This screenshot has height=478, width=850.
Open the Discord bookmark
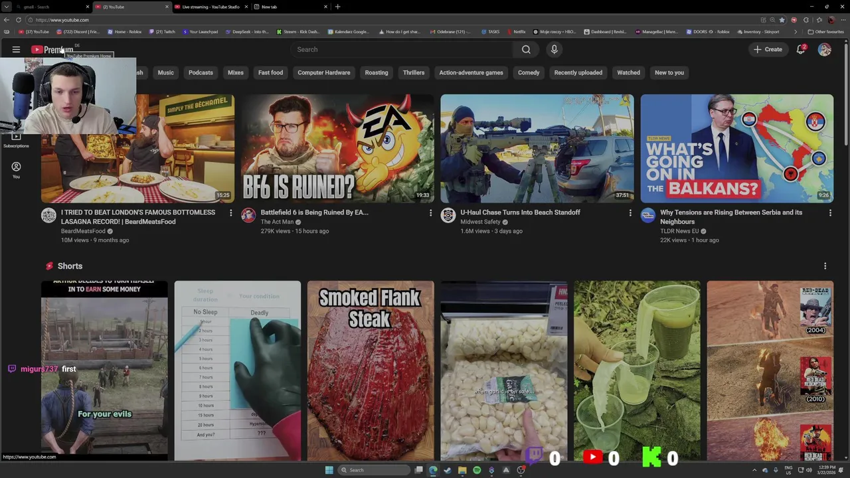point(78,32)
